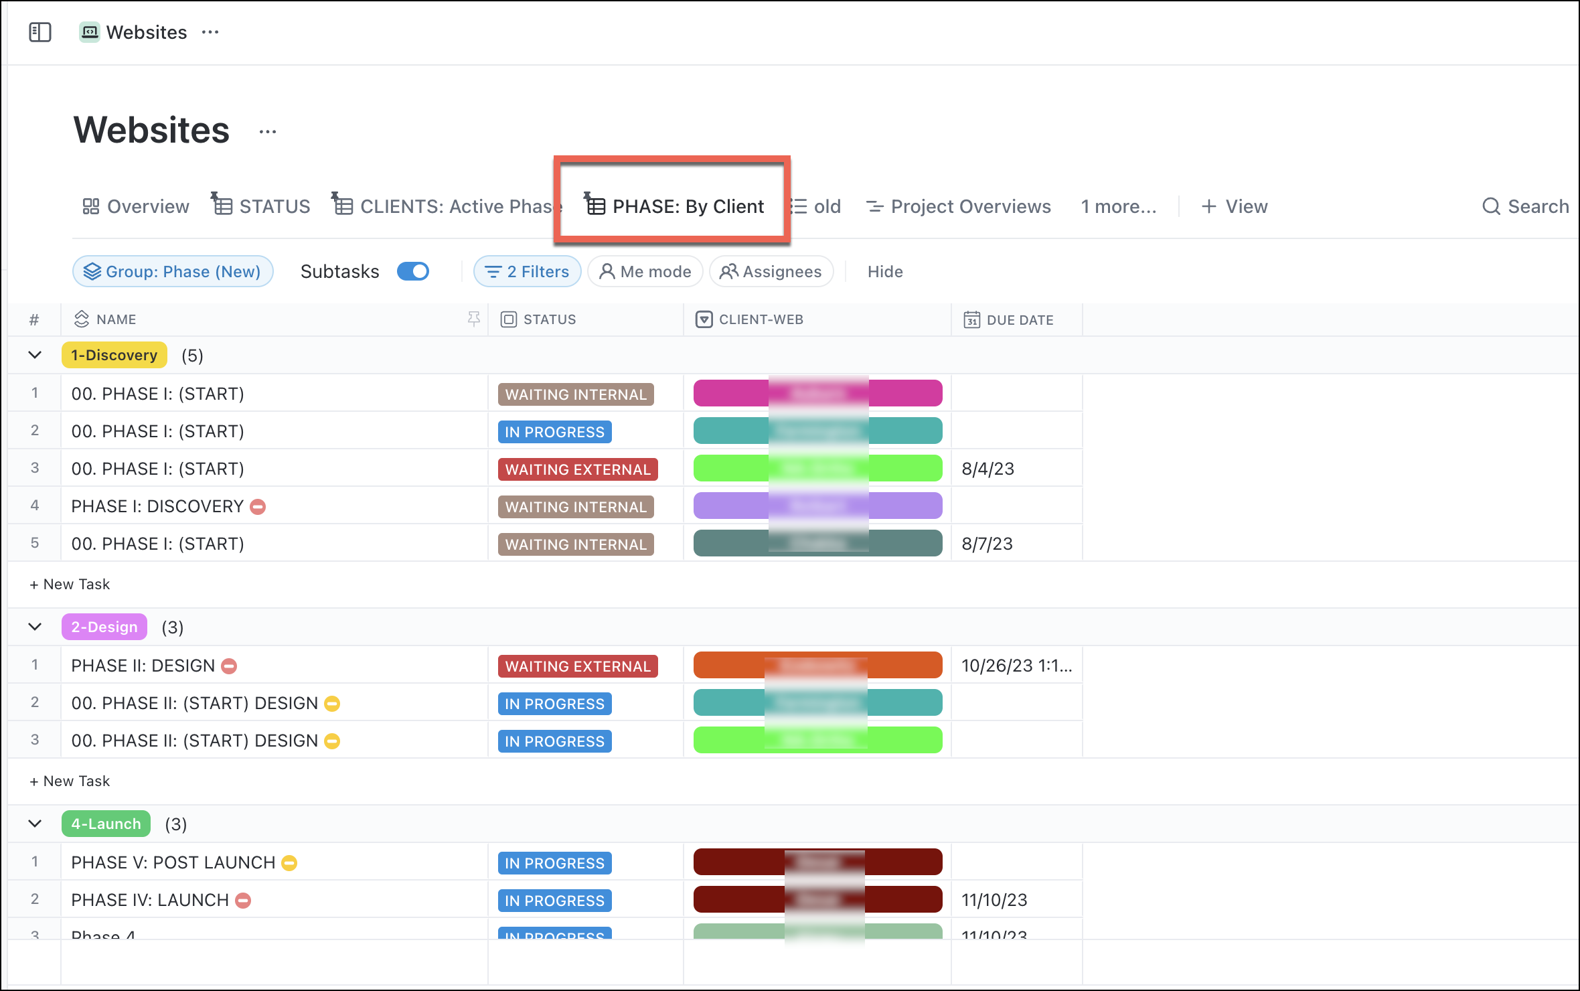The height and width of the screenshot is (991, 1580).
Task: Click red icon next to PHASE IV: LAUNCH
Action: (x=244, y=901)
